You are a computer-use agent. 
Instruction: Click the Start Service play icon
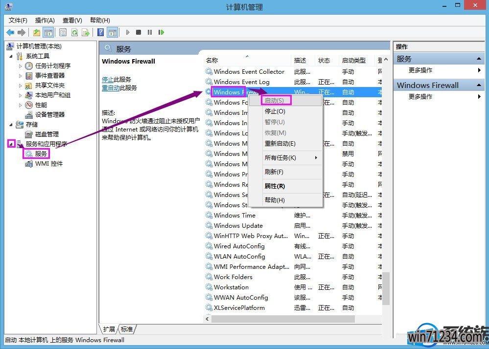(x=128, y=32)
